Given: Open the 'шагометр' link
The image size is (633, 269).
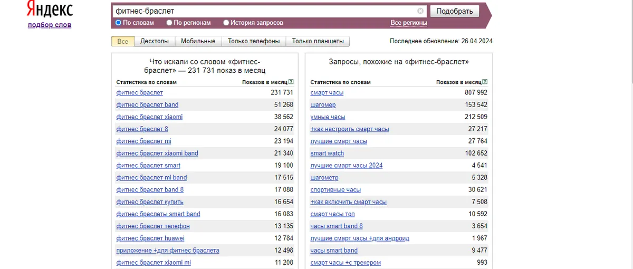Looking at the screenshot, I should point(324,178).
